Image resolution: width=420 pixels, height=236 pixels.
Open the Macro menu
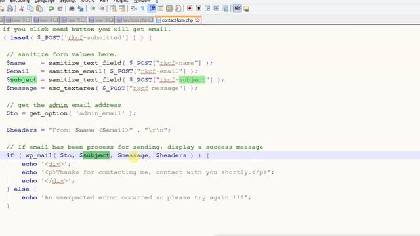[88, 1]
